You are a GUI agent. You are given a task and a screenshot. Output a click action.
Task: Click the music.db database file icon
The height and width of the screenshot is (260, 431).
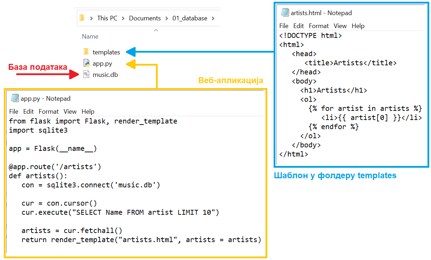[x=86, y=74]
